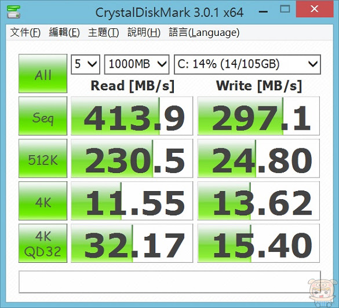339x308 pixels.
Task: Open the 主題(T) menu
Action: [x=104, y=32]
